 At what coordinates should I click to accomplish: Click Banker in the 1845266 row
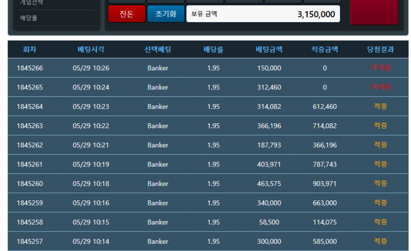158,68
